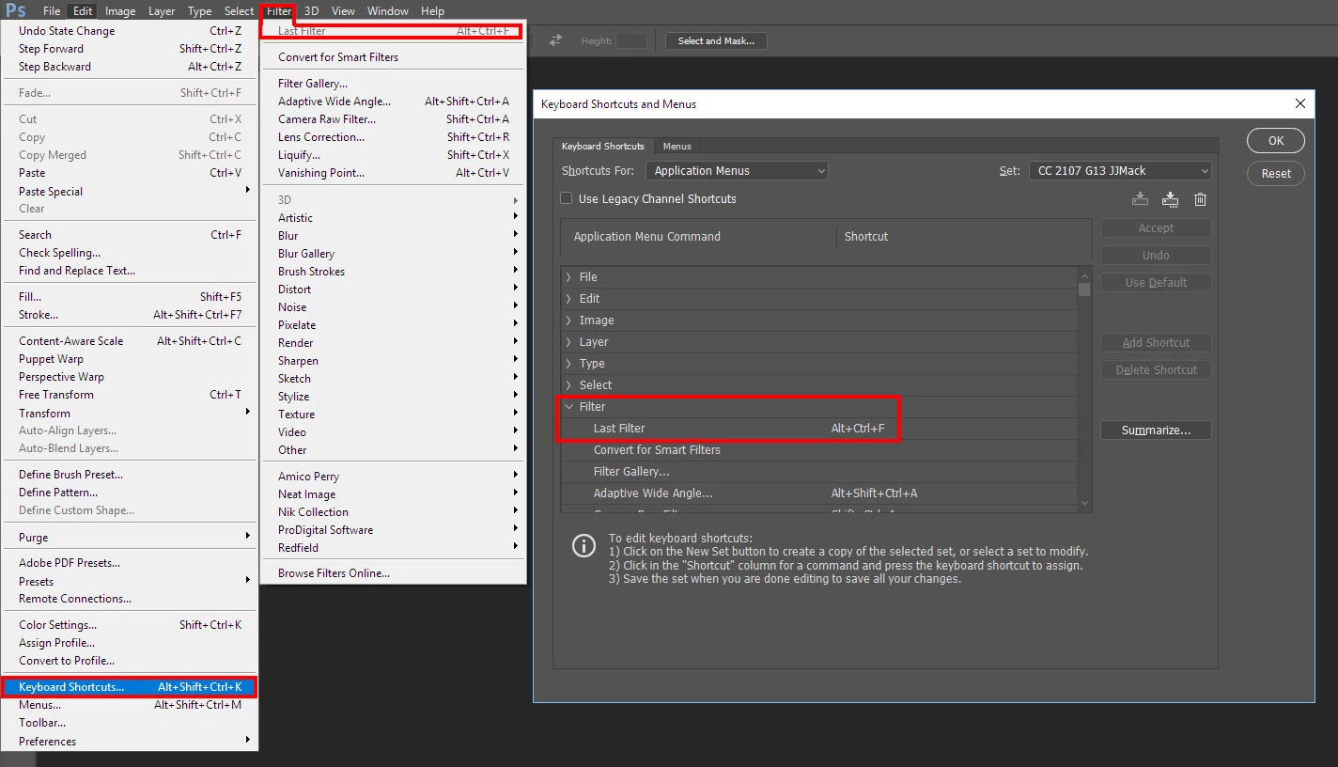Click the Select and Mask... button
The image size is (1338, 767).
[x=716, y=41]
